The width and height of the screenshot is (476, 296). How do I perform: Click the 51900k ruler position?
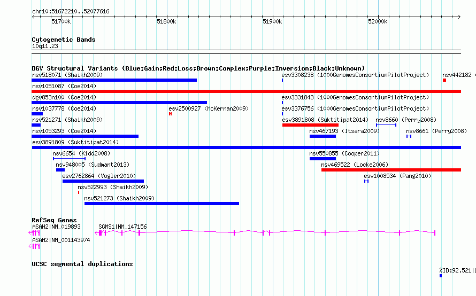tap(272, 21)
